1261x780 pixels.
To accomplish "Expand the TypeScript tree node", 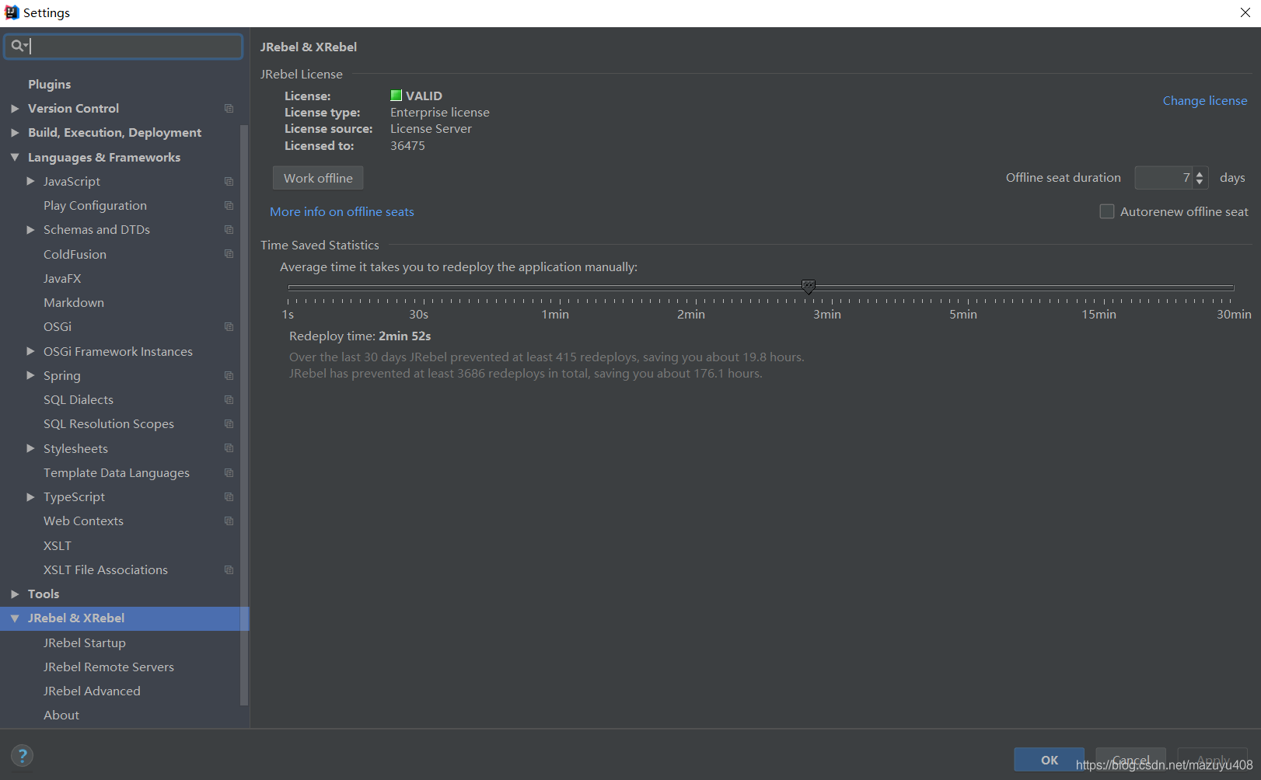I will [30, 497].
